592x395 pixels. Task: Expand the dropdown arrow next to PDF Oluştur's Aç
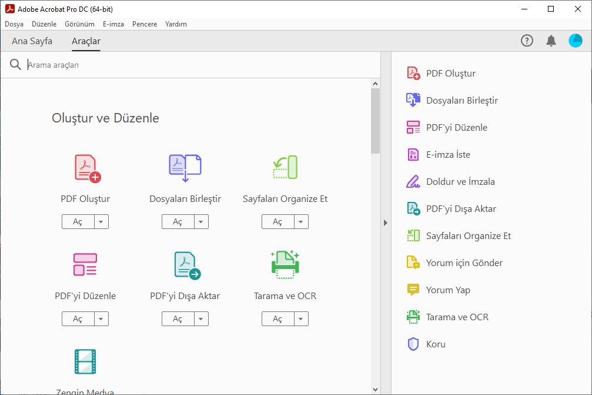coord(101,221)
